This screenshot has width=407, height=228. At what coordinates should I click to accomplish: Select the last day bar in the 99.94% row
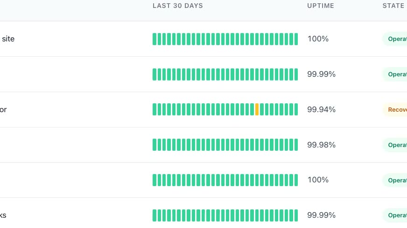296,109
